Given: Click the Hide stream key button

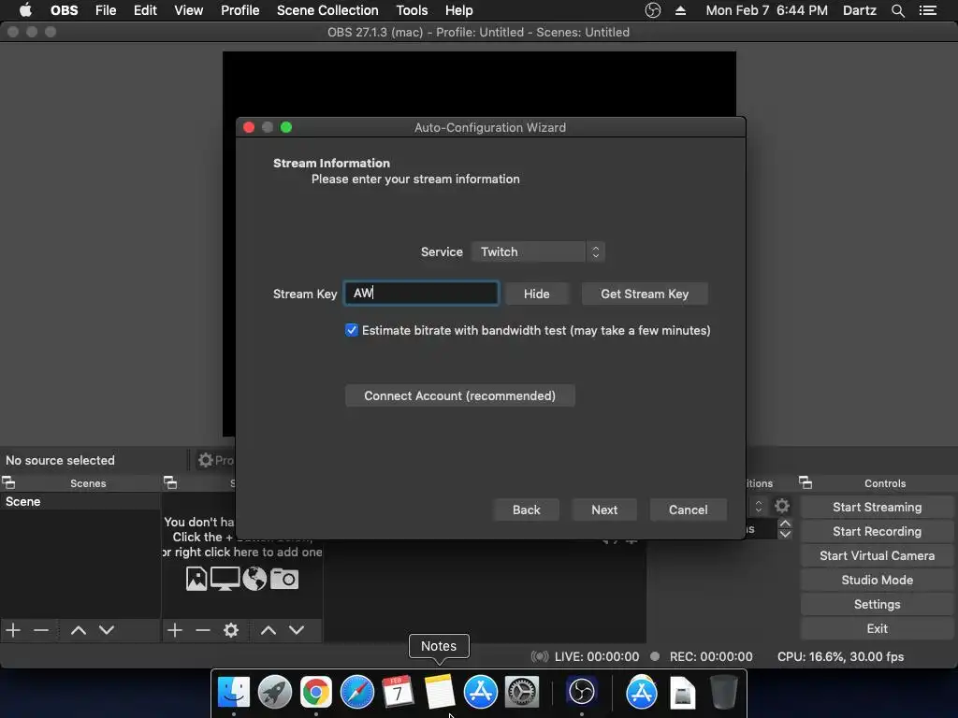Looking at the screenshot, I should click(536, 294).
